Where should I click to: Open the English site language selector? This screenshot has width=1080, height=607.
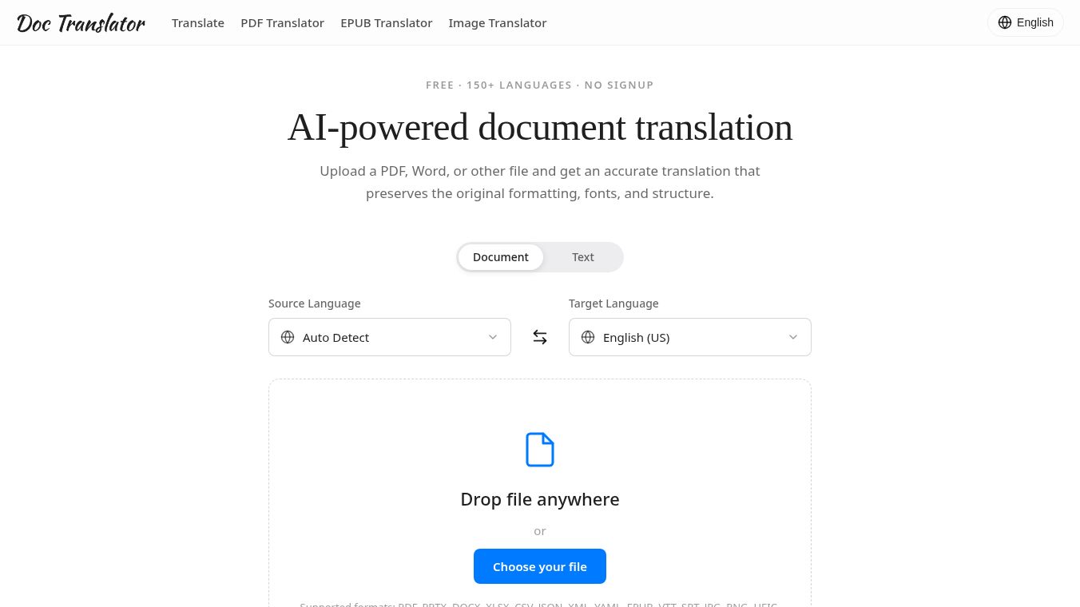point(1026,22)
